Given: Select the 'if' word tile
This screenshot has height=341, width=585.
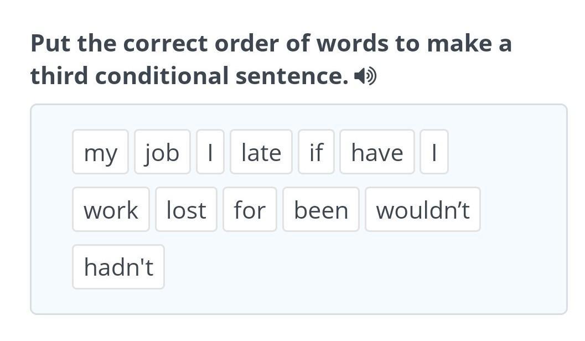Looking at the screenshot, I should click(x=316, y=152).
